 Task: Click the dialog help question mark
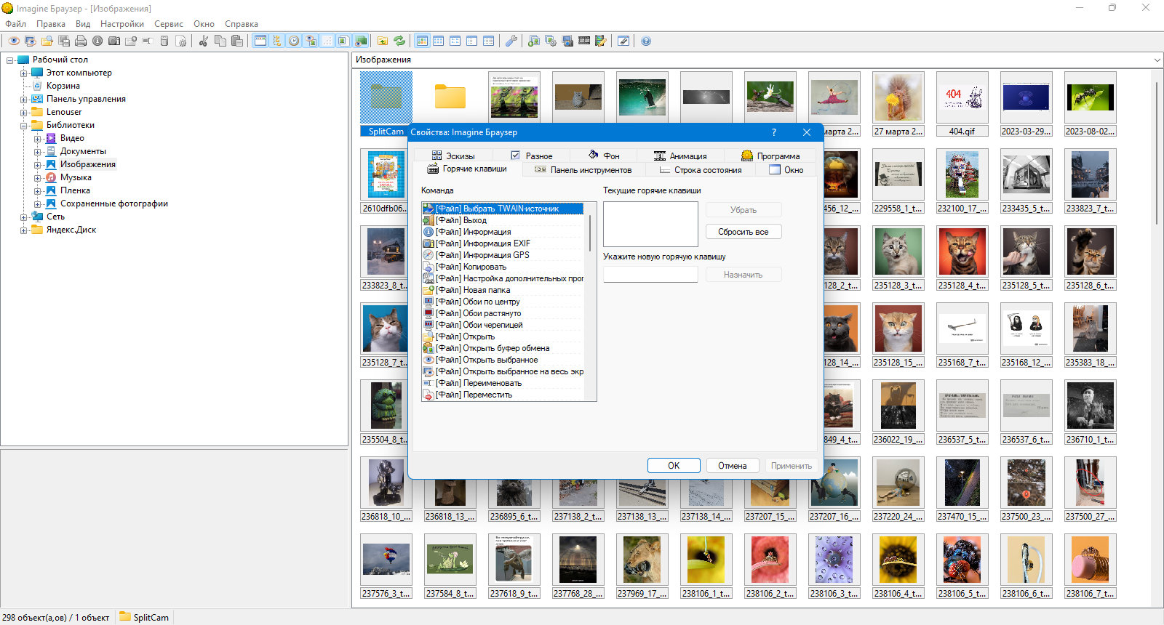point(773,132)
